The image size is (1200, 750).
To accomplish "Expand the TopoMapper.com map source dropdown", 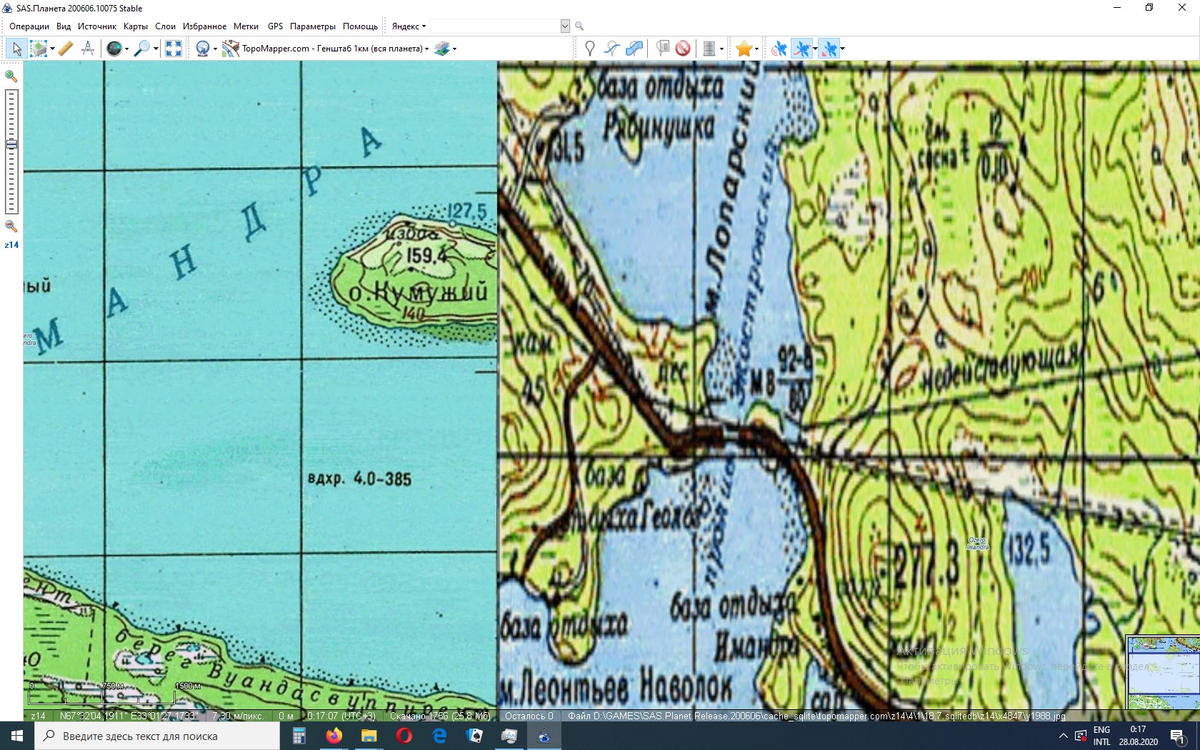I will pyautogui.click(x=426, y=49).
